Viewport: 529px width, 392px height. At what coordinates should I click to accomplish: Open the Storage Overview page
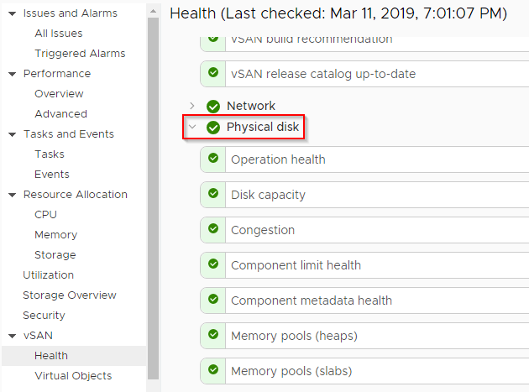click(x=70, y=295)
